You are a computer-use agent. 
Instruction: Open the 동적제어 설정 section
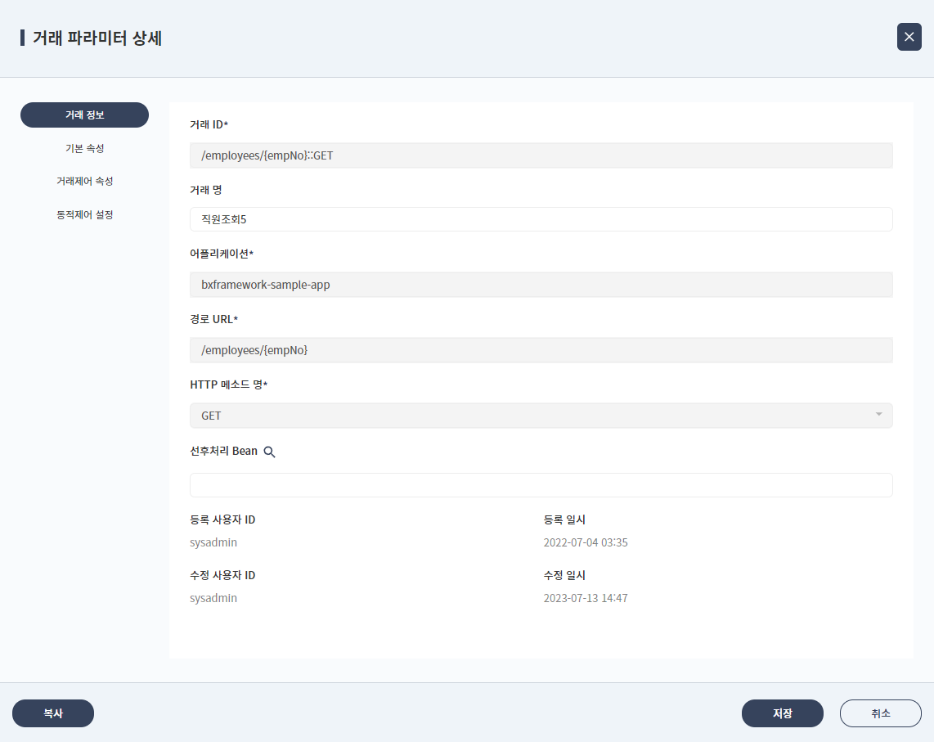point(84,214)
